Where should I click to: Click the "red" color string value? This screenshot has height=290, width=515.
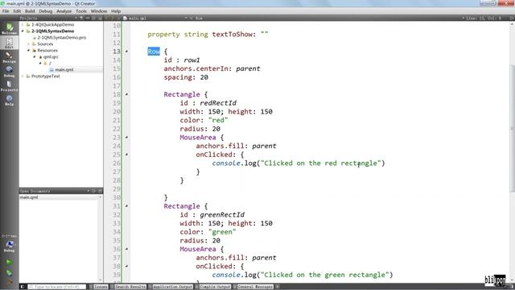[218, 120]
